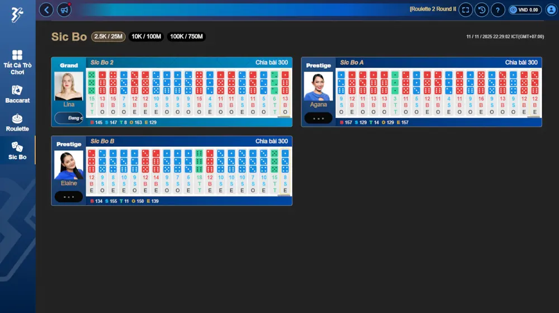Select Sic Bo in the sidebar
The image size is (559, 313).
coord(17,151)
